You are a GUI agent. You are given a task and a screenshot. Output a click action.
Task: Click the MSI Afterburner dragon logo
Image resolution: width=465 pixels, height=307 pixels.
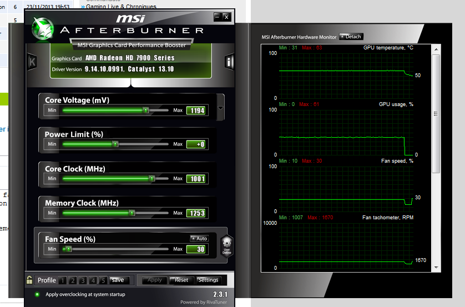point(43,29)
